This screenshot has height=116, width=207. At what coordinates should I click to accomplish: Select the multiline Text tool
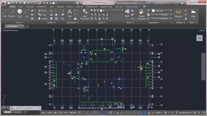tap(70, 13)
